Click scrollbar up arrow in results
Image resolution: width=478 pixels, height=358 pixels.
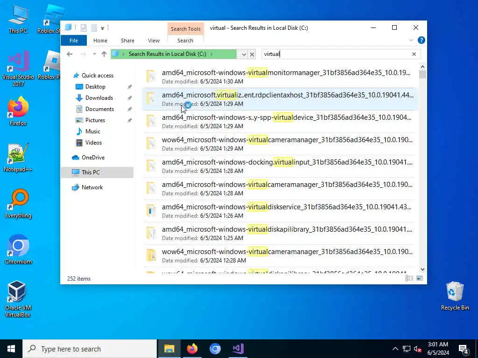point(422,67)
